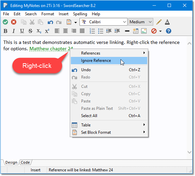Screen dimensions: 195x176
Task: Center align the text
Action: point(65,31)
